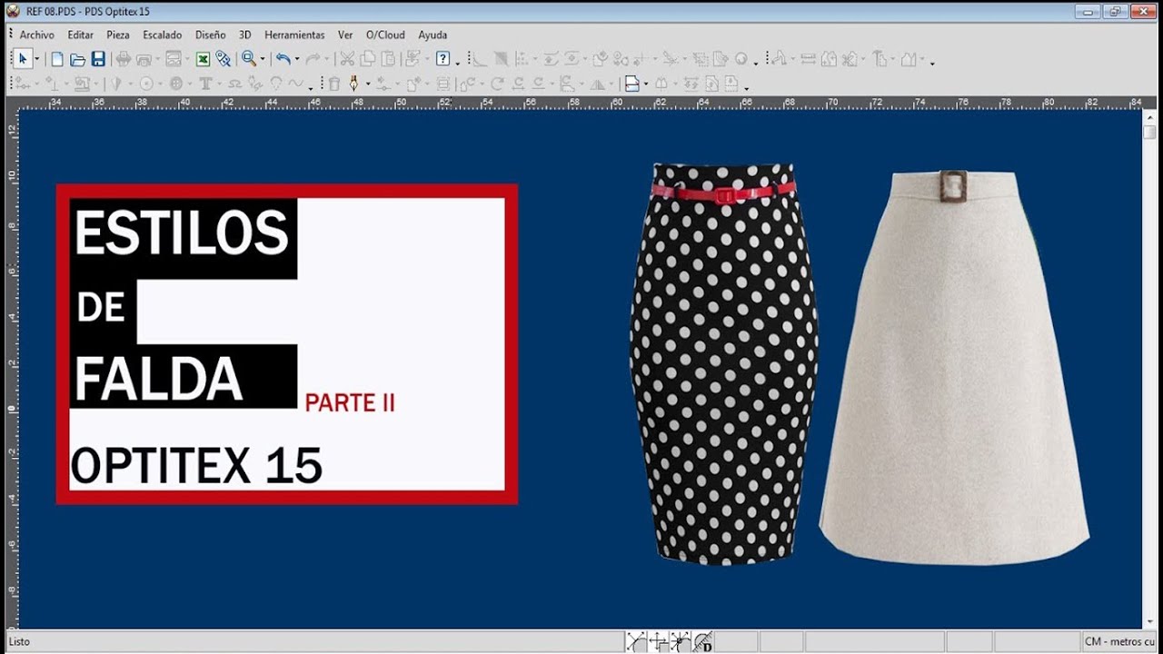Open the 3D menu
This screenshot has height=654, width=1163.
[244, 35]
